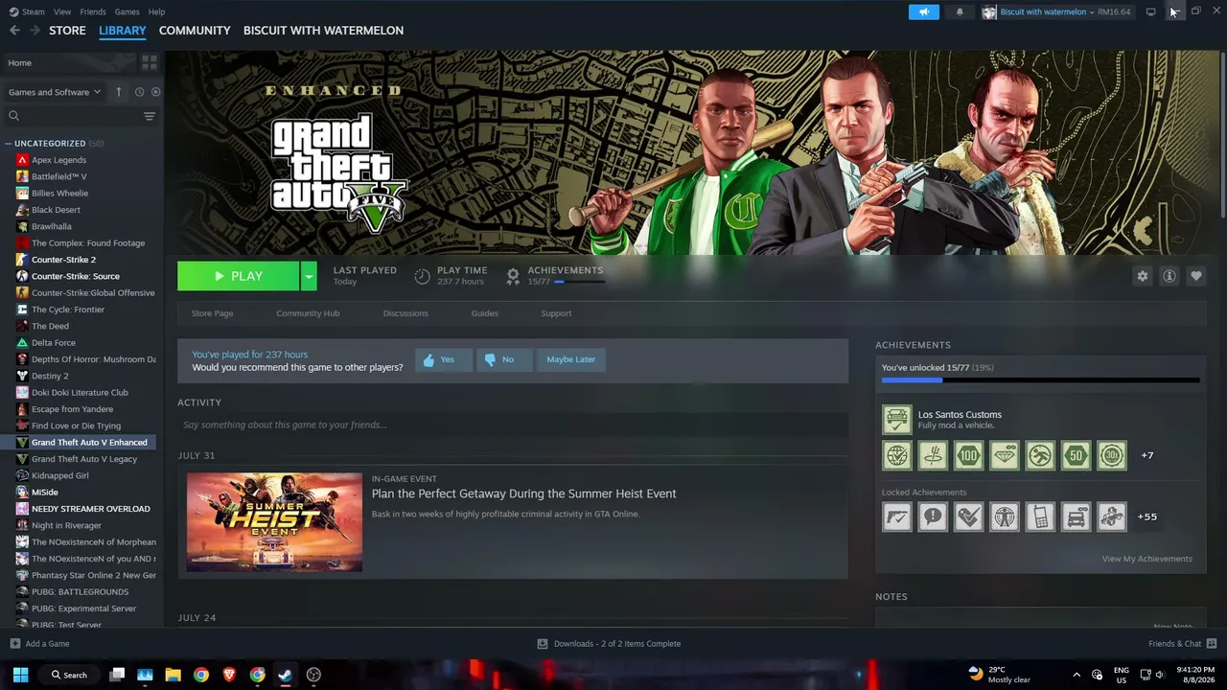
Task: Click the achievements unlocked progress bar
Action: coord(1040,380)
